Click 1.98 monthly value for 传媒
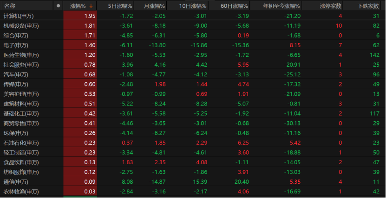Image resolution: width=386 pixels, height=198 pixels. point(160,84)
